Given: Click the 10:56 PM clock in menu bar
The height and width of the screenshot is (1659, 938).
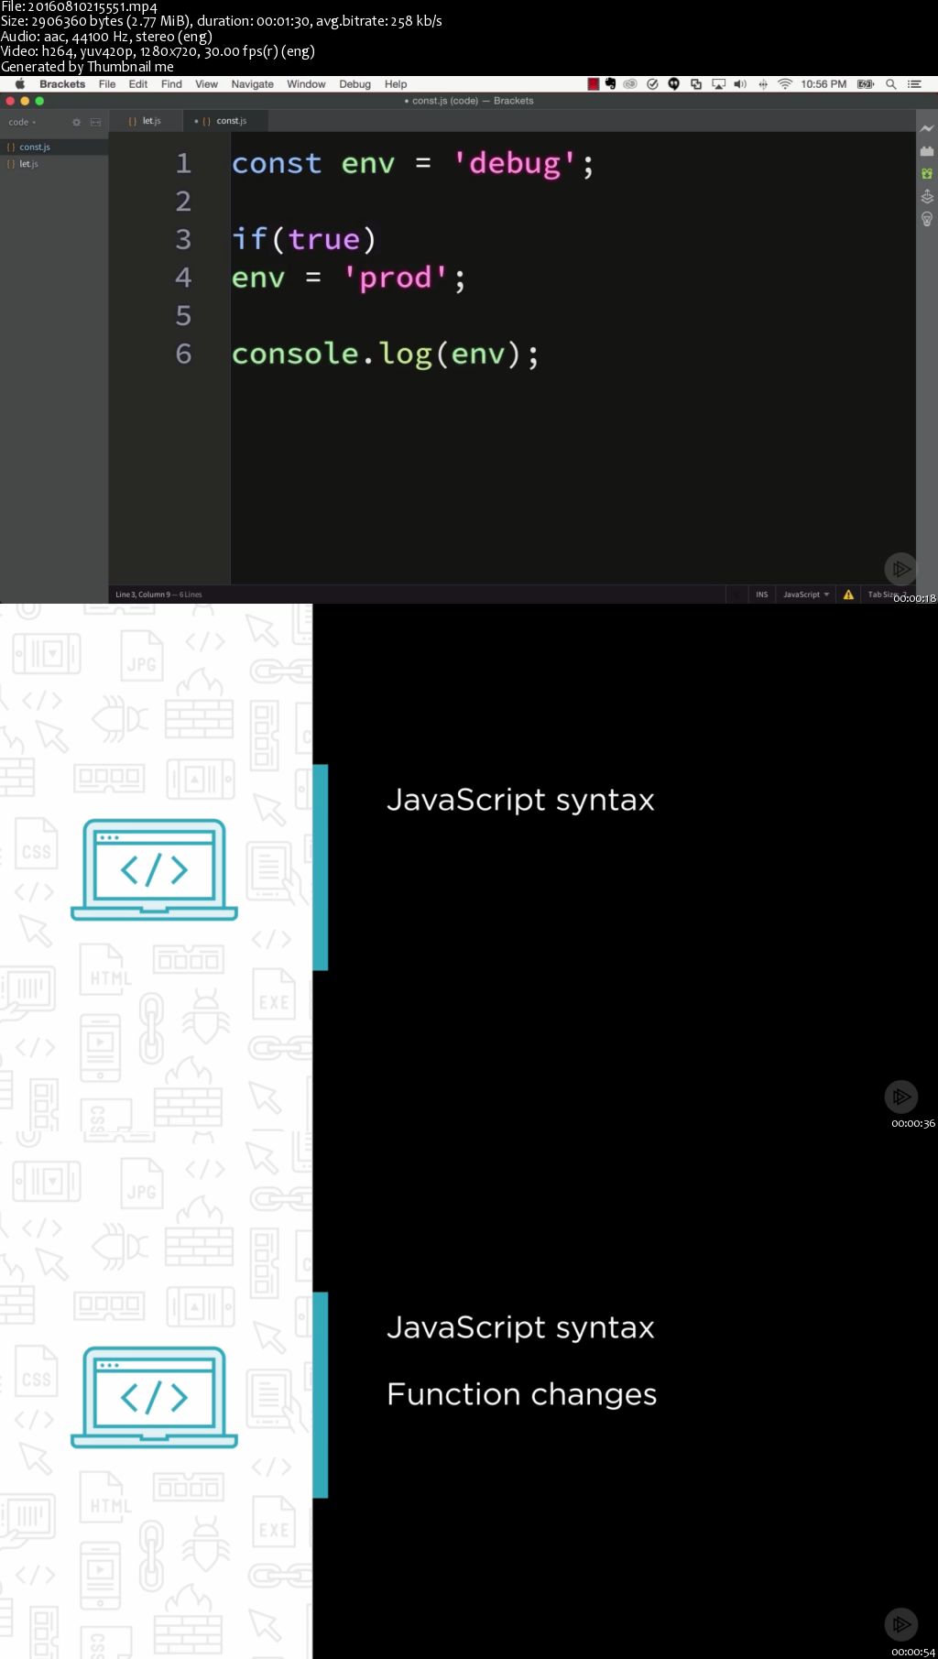Looking at the screenshot, I should pos(823,84).
